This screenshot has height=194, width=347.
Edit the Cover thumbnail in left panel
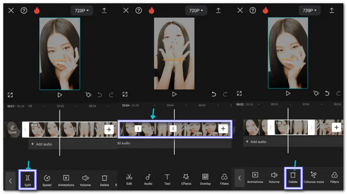pyautogui.click(x=12, y=130)
